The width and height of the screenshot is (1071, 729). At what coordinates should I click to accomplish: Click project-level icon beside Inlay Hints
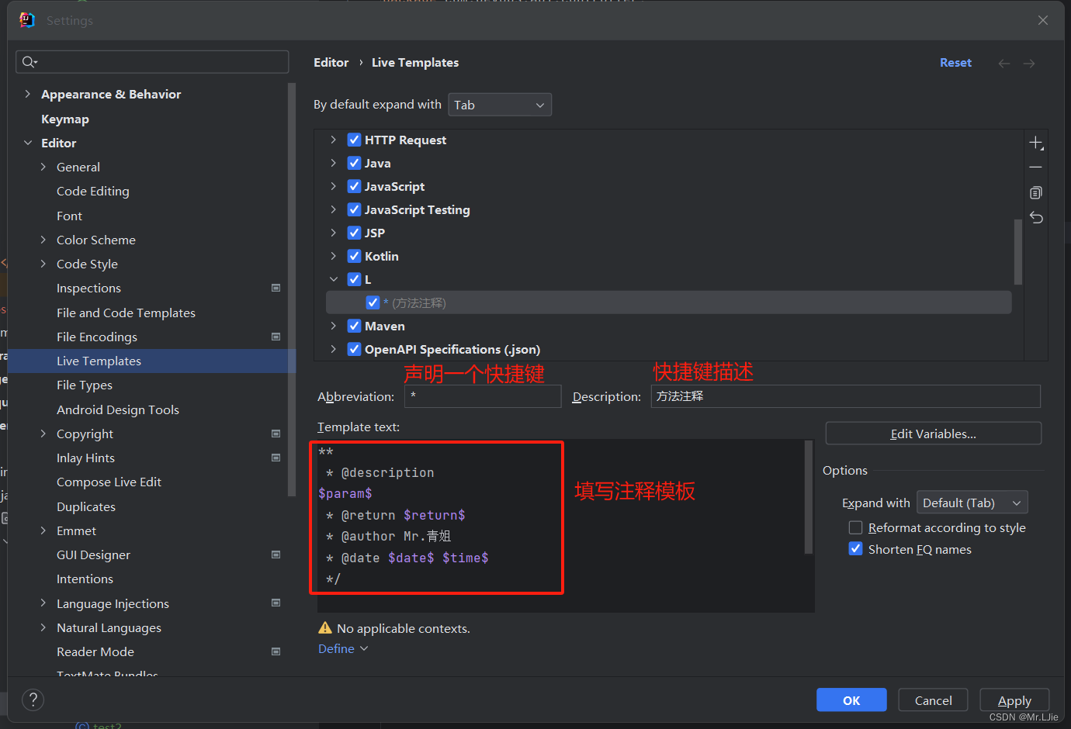[x=276, y=458]
